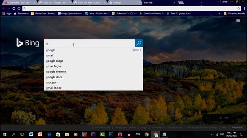Open Windows Start menu
Image resolution: width=247 pixels, height=138 pixels.
tap(5, 135)
